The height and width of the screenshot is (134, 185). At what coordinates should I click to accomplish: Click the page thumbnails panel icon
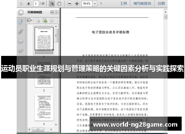pyautogui.click(x=21, y=12)
